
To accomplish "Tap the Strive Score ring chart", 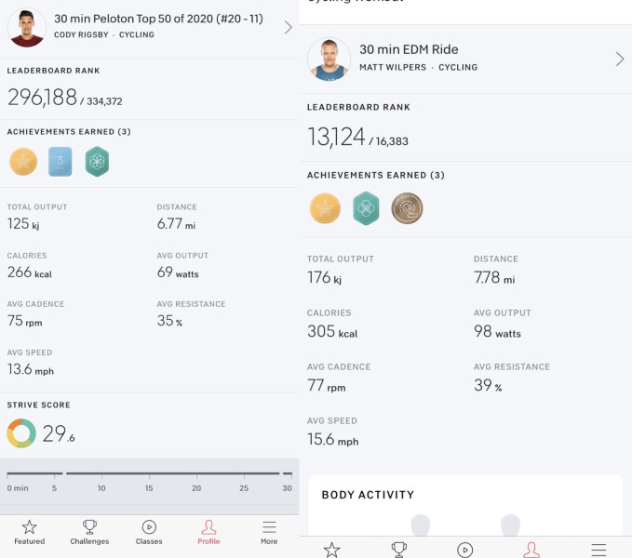I will (x=21, y=433).
